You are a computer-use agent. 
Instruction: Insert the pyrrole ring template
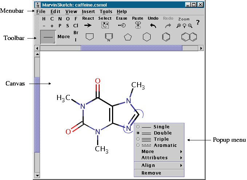(108, 37)
